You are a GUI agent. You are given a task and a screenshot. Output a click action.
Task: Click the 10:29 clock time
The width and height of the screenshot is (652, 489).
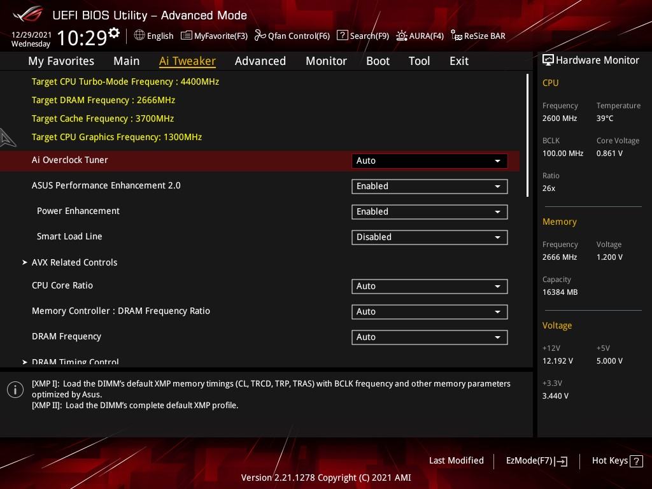pyautogui.click(x=82, y=38)
